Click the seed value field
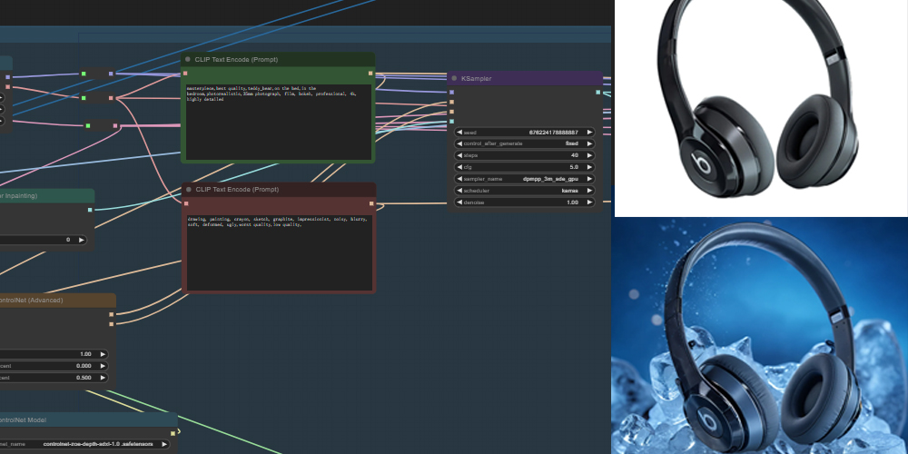The width and height of the screenshot is (908, 454). click(x=524, y=132)
